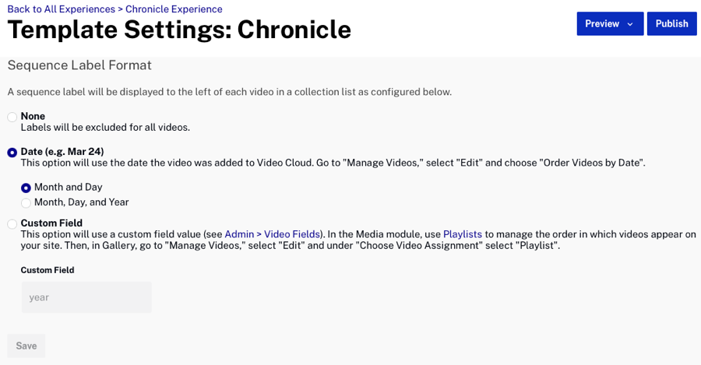701x365 pixels.
Task: Select the Custom Field radio button
Action: point(12,224)
